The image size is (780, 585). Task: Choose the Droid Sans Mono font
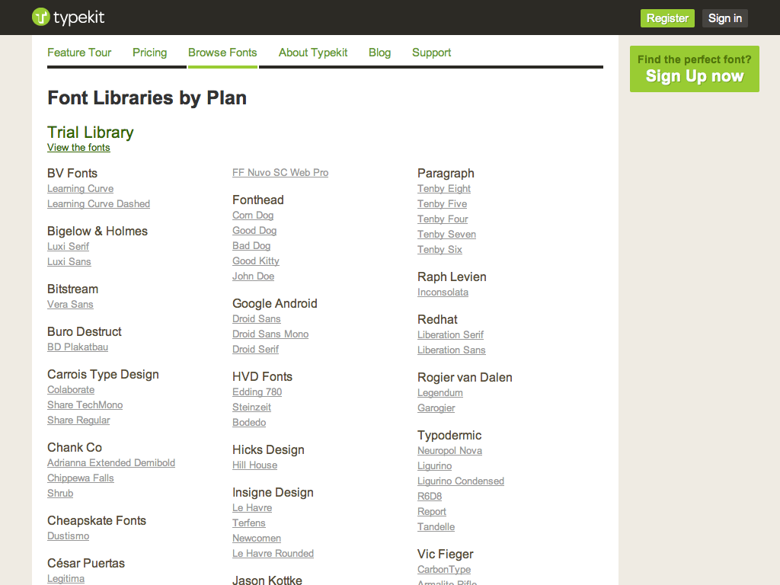[x=270, y=334]
